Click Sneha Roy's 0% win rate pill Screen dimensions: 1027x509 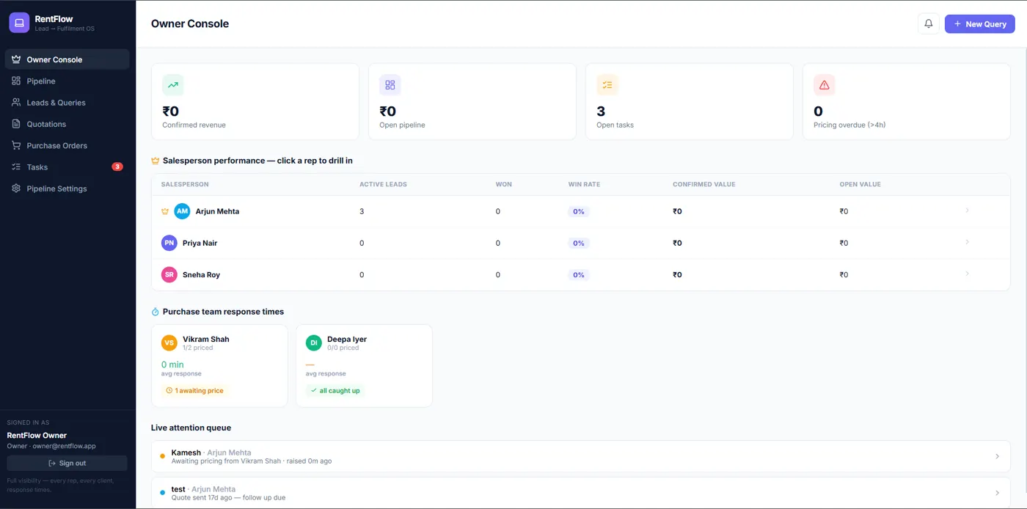579,274
